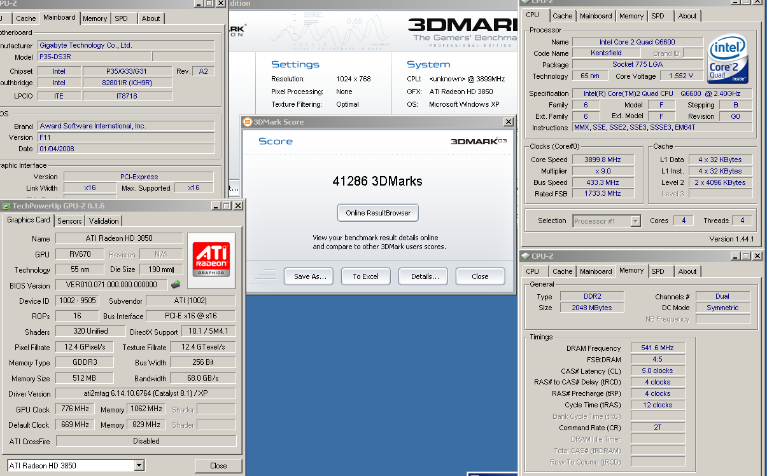
Task: Open the About tab in the top-right CPU-Z
Action: point(687,16)
